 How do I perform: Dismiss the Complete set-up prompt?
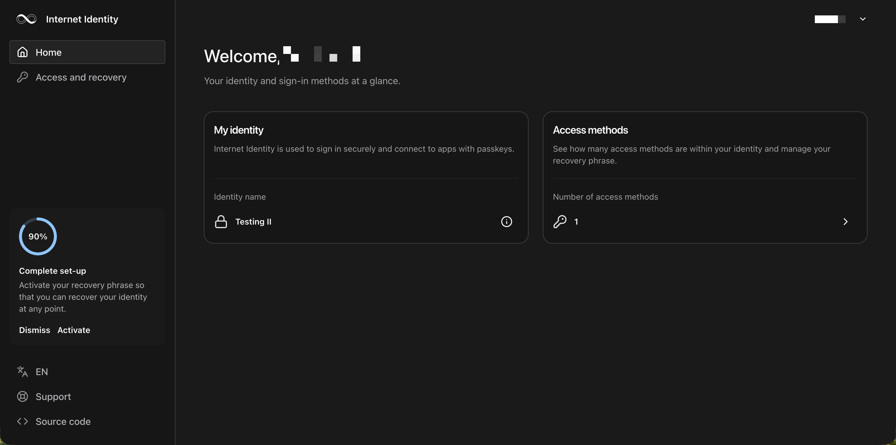point(34,330)
